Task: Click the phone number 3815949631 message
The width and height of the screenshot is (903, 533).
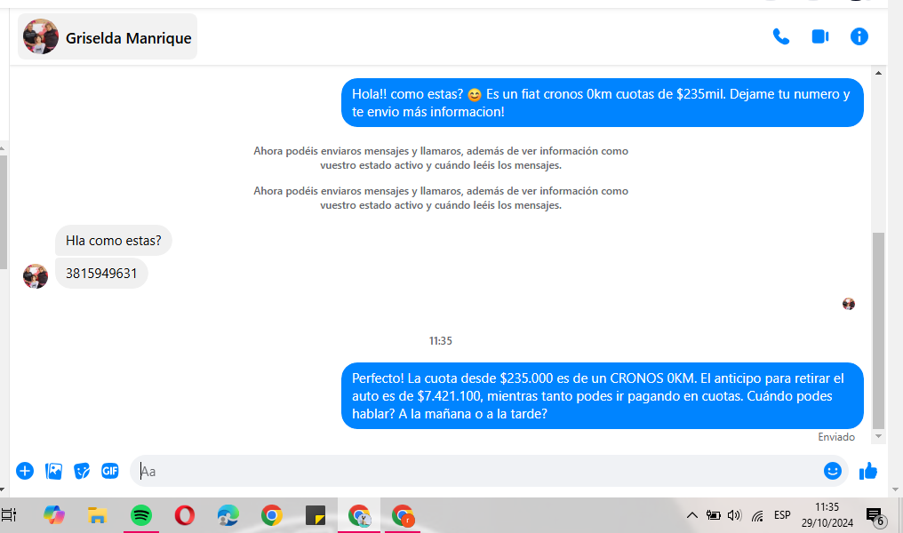Action: tap(101, 274)
